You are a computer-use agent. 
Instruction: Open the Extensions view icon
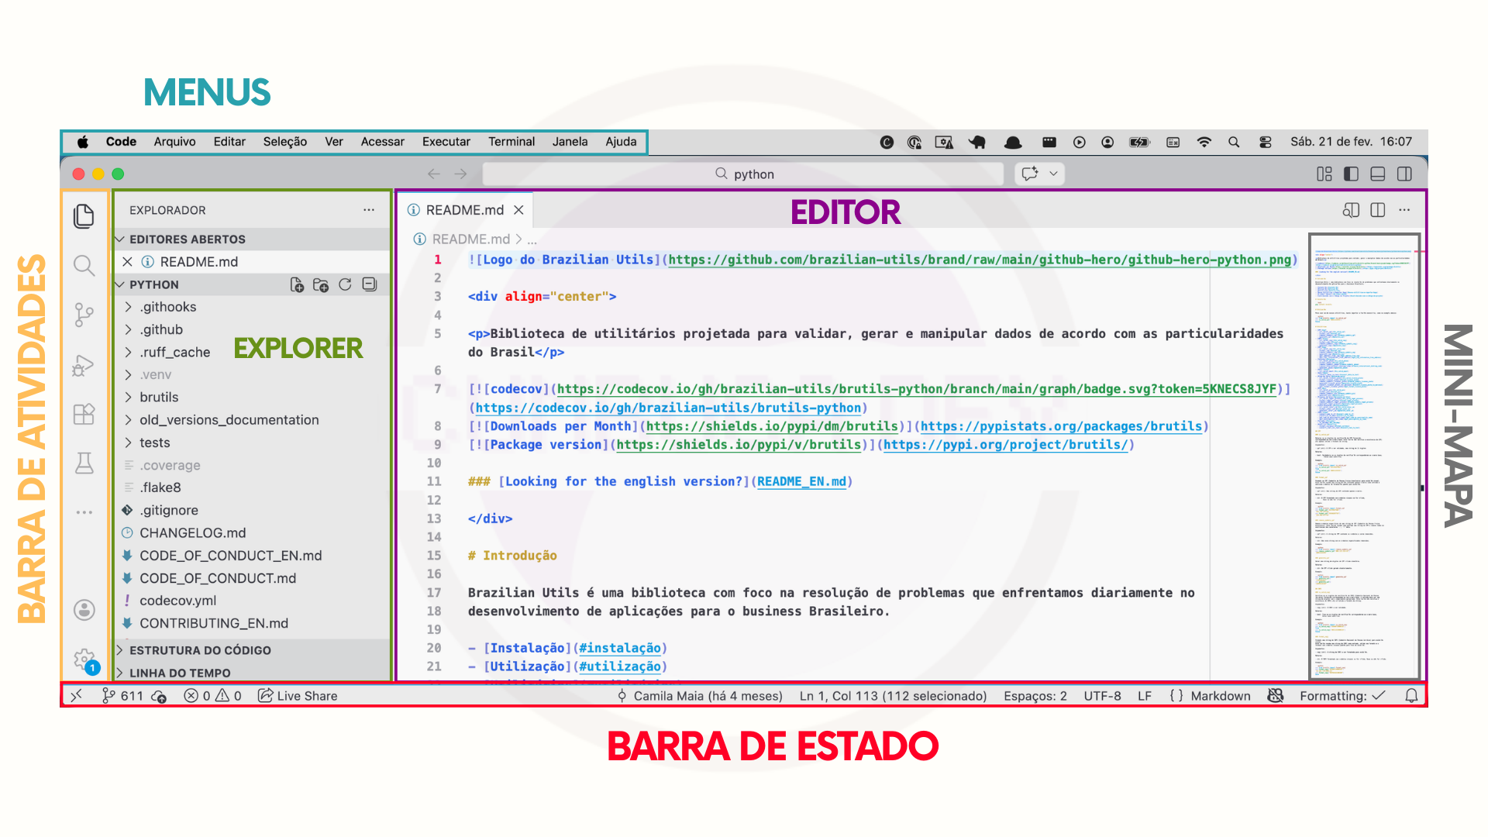click(x=84, y=414)
